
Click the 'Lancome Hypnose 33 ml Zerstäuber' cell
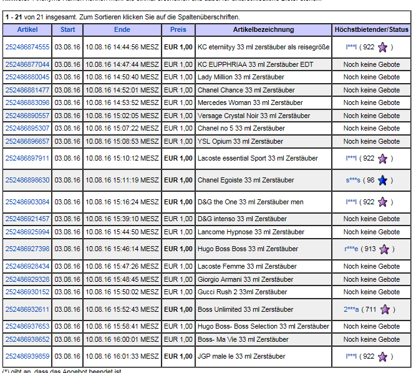(x=263, y=232)
